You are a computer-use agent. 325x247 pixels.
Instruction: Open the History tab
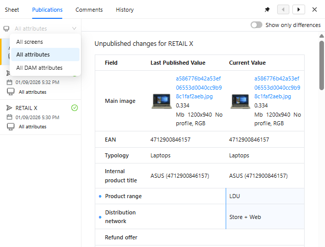[x=125, y=10]
